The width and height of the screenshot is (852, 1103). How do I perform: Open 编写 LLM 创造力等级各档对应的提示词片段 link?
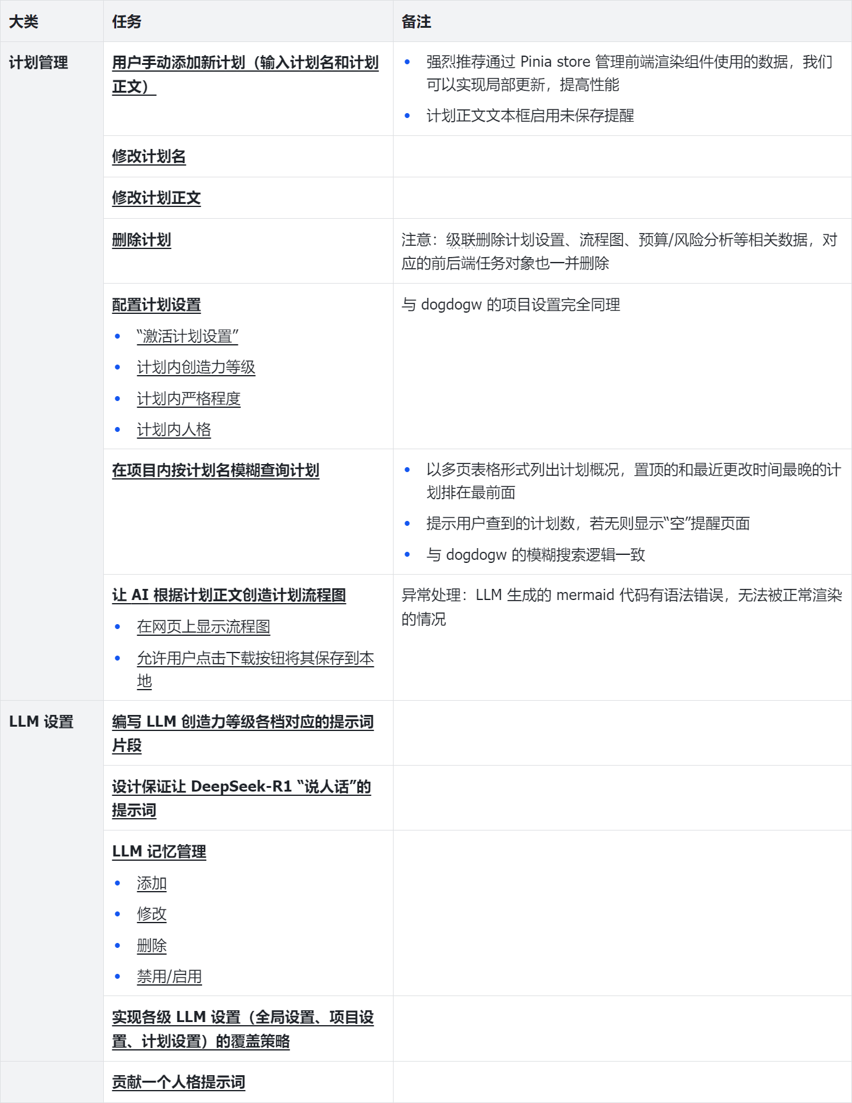243,734
